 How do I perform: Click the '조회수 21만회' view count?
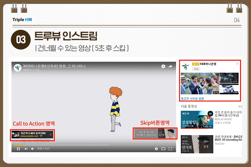pyautogui.click(x=223, y=123)
